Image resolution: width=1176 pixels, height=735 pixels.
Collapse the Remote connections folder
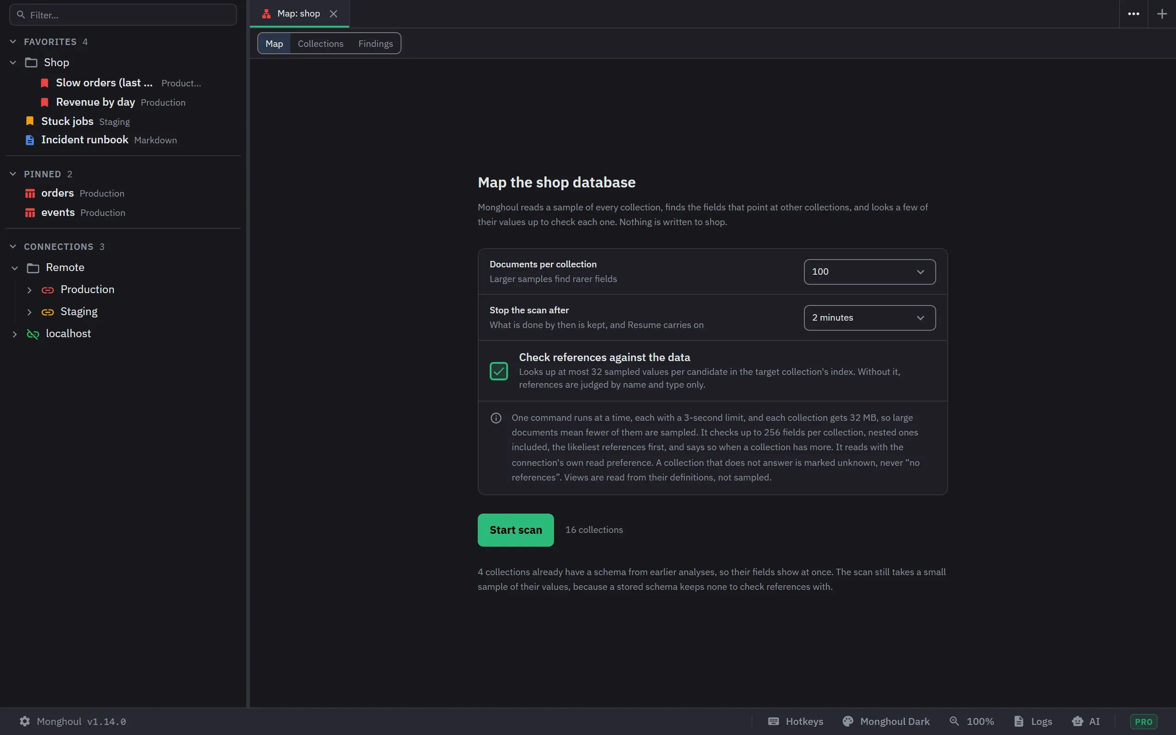(x=15, y=268)
